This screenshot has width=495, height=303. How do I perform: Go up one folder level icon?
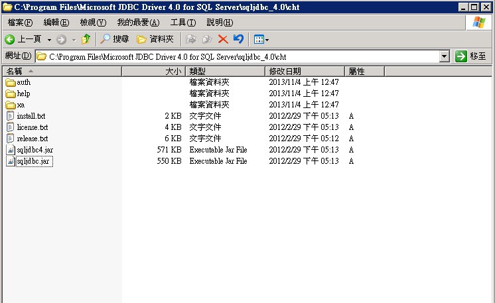86,39
